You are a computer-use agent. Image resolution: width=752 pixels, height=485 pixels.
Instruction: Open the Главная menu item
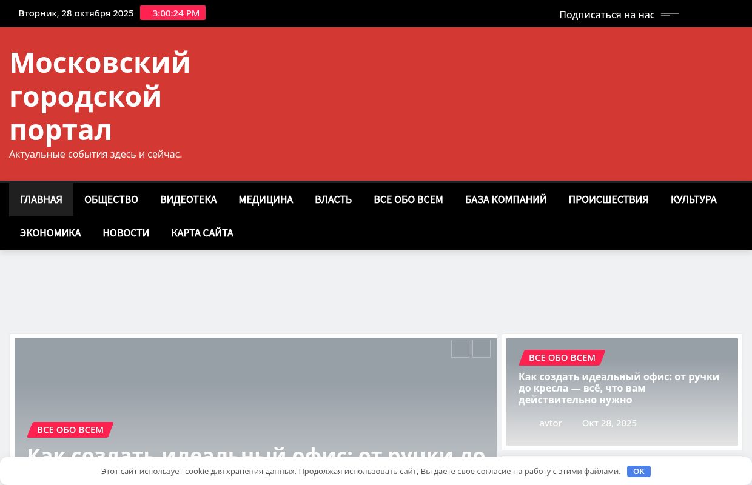(41, 199)
